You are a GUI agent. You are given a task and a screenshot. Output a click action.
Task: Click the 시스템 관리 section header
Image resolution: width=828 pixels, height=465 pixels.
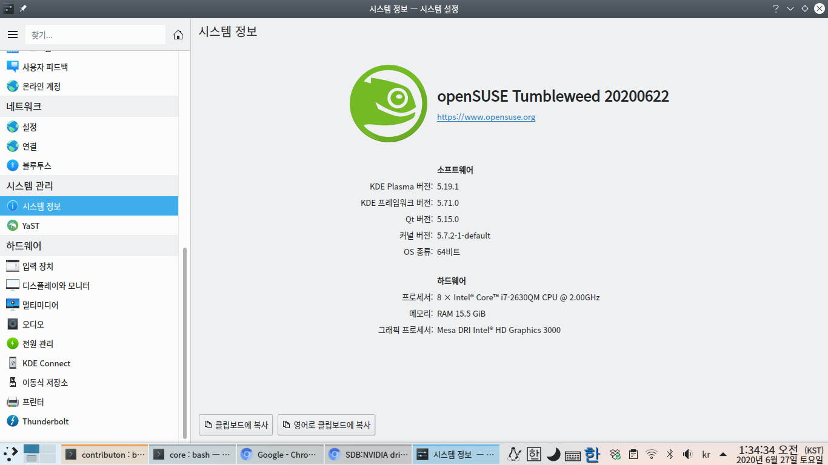pos(89,186)
